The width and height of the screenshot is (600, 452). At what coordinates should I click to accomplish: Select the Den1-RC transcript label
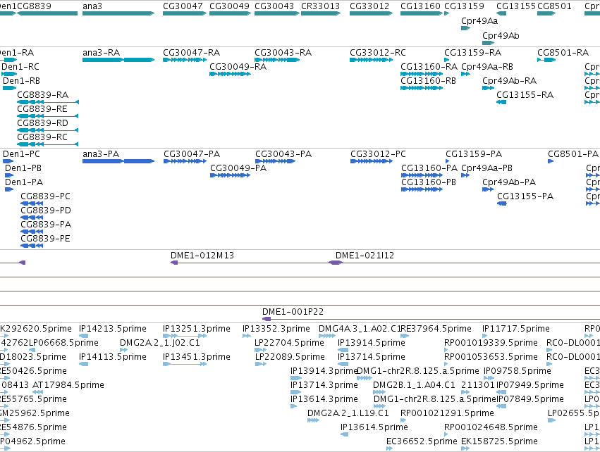[x=20, y=66]
